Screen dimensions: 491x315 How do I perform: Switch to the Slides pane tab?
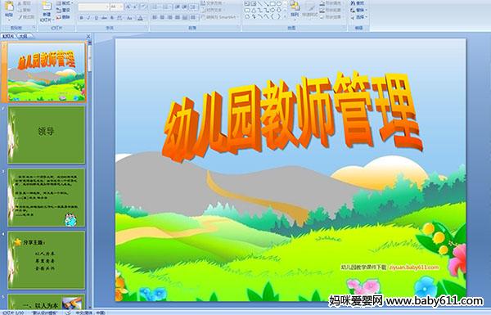click(x=8, y=36)
